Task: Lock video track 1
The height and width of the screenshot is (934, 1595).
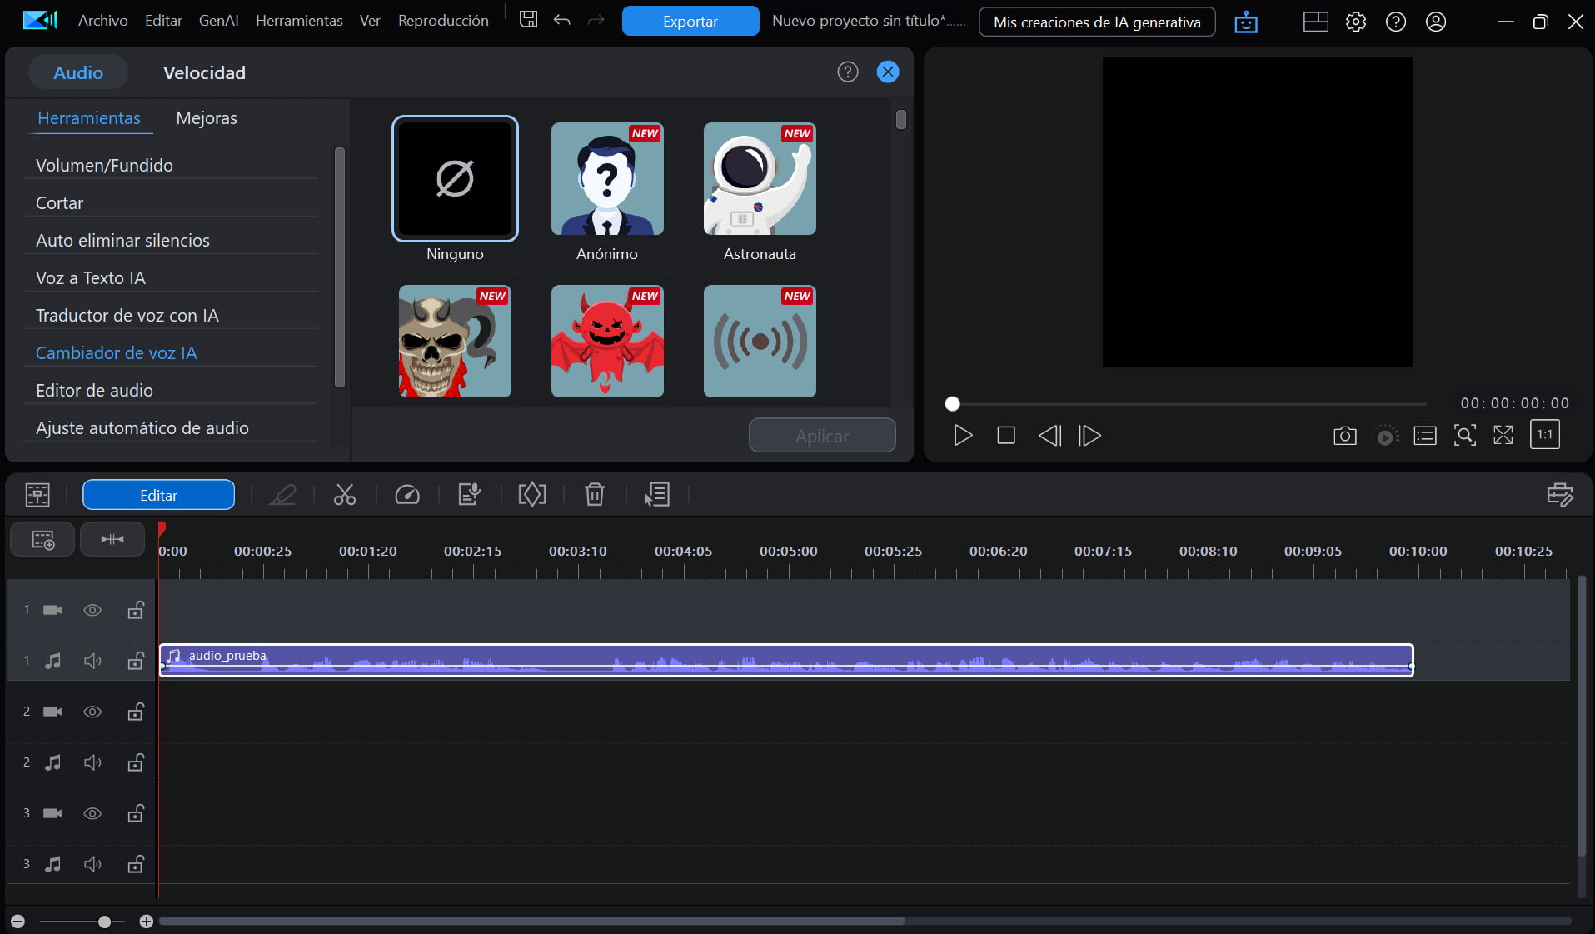Action: pyautogui.click(x=136, y=610)
